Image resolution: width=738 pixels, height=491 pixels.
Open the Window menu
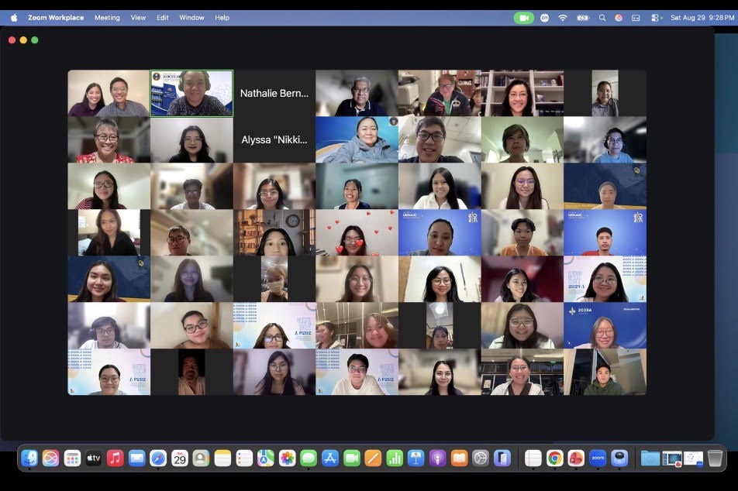click(x=191, y=18)
